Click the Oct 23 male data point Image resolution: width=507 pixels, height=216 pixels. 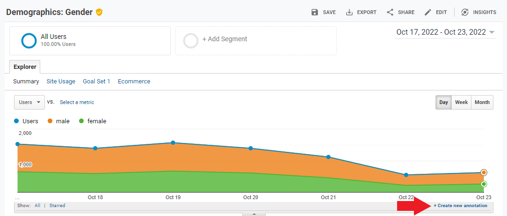[484, 172]
